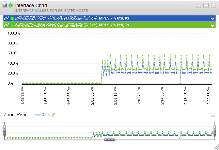Select the MPLS - % Util, Tx series bar
Viewport: 219px width, 150px height.
110,25
